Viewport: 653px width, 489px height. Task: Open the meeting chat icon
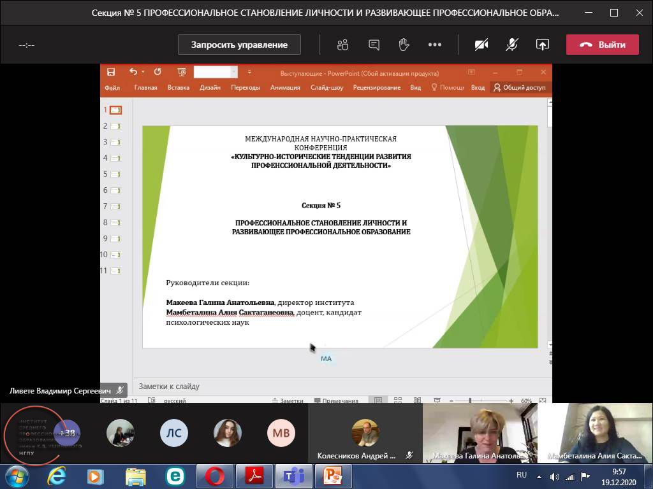374,45
